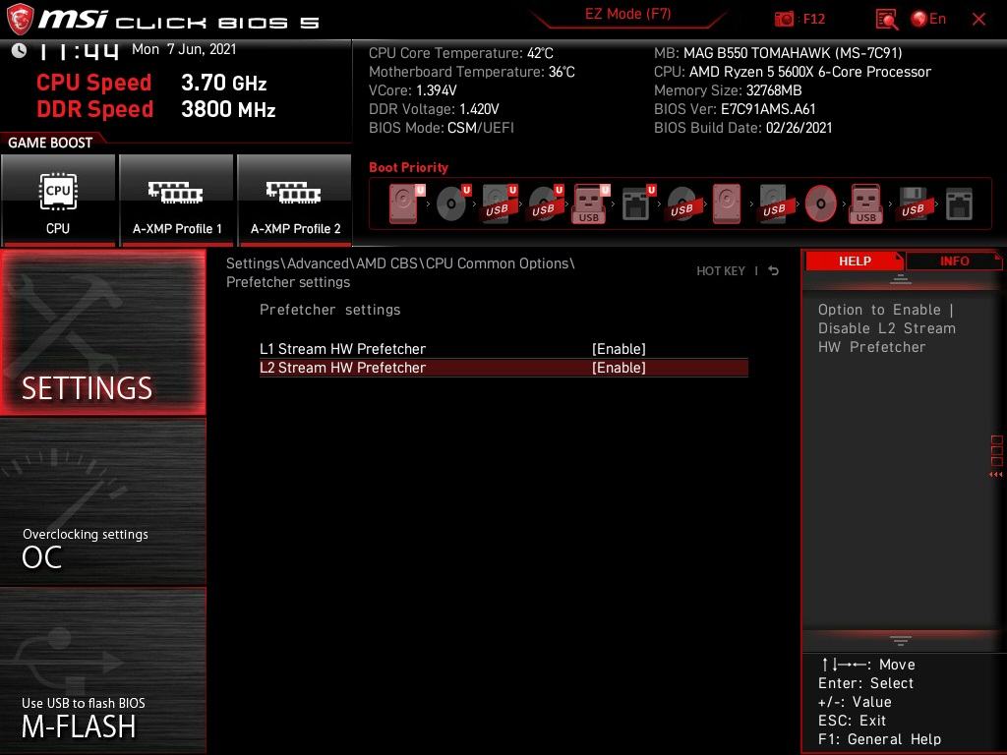The image size is (1007, 755).
Task: Open M-FLASH BIOS flashing section
Action: (102, 670)
